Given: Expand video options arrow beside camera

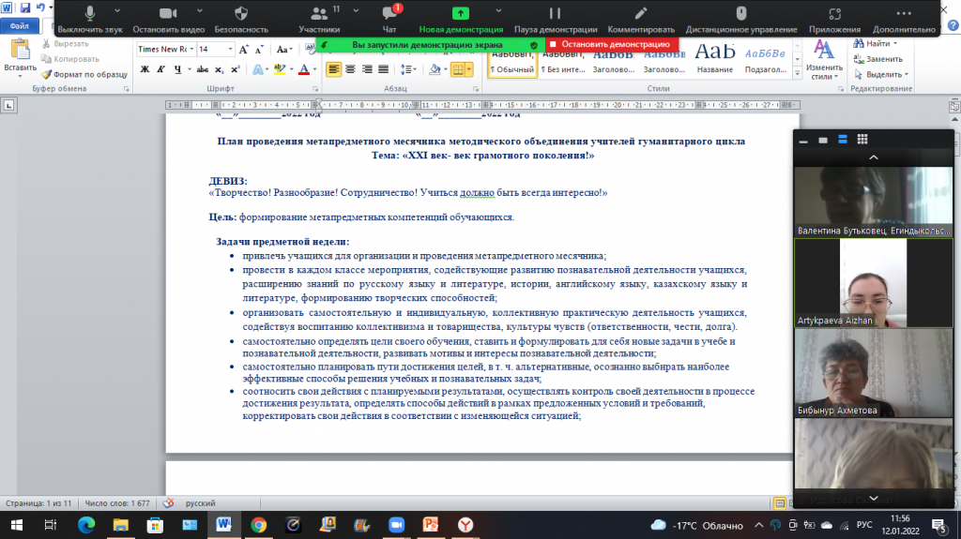Looking at the screenshot, I should [200, 11].
